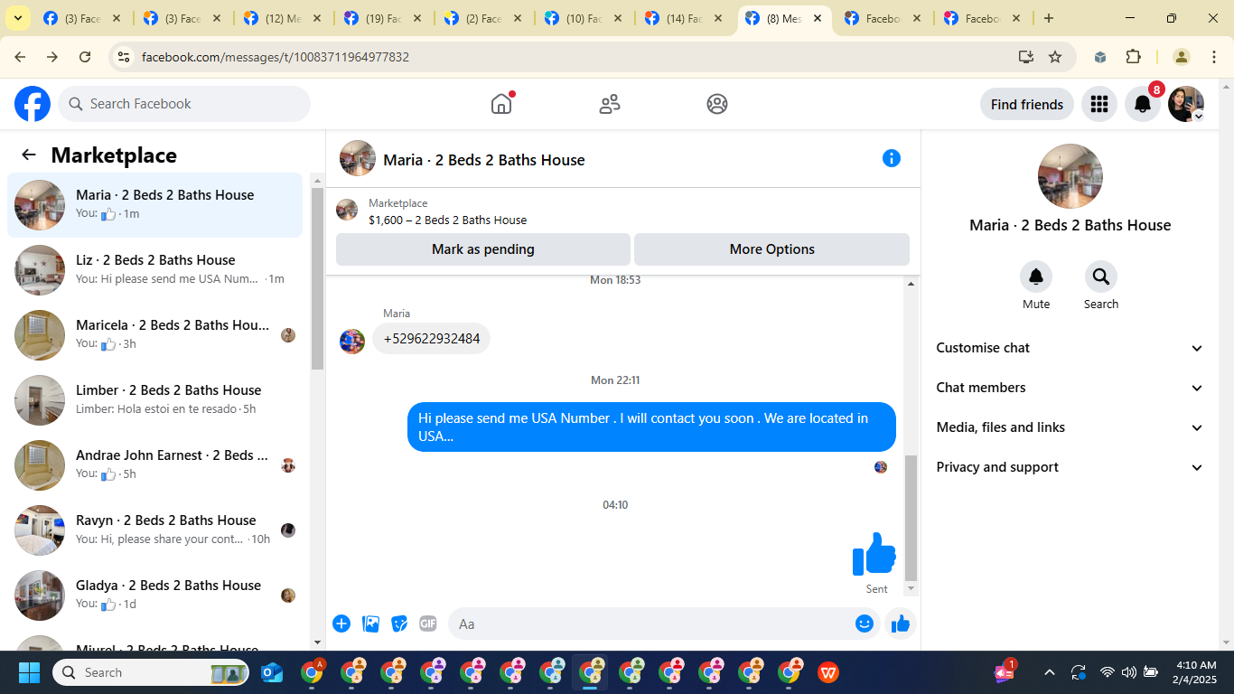1234x694 pixels.
Task: Choose a sticker with the sticker icon
Action: point(399,624)
